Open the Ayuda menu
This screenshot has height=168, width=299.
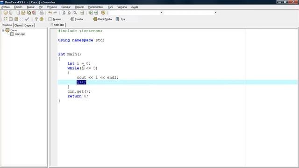tap(135, 7)
